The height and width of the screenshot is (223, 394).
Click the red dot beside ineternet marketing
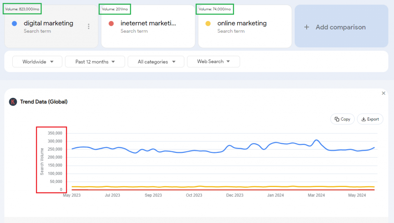click(111, 23)
